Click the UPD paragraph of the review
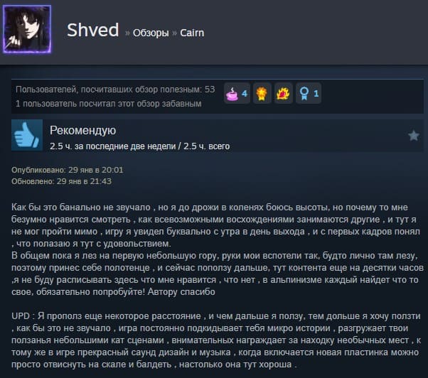The height and width of the screenshot is (378, 428). tap(216, 340)
